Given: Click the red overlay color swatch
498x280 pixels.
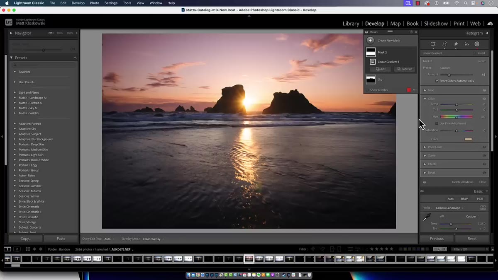Looking at the screenshot, I should coord(409,90).
